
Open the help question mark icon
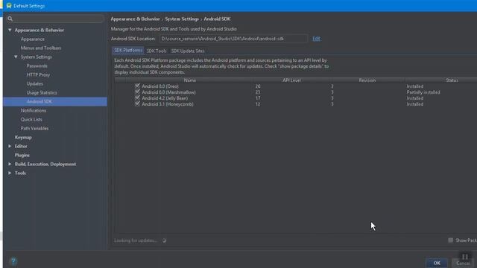click(x=13, y=261)
